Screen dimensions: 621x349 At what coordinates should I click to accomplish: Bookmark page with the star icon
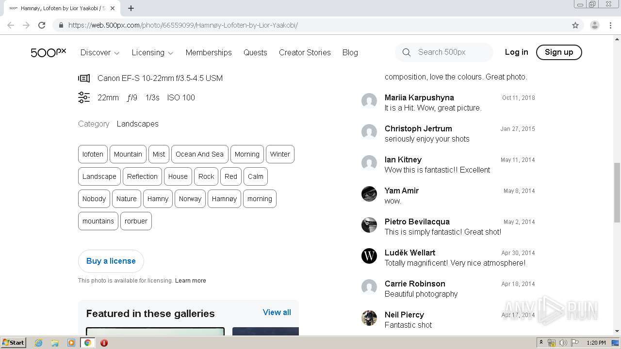coord(575,25)
